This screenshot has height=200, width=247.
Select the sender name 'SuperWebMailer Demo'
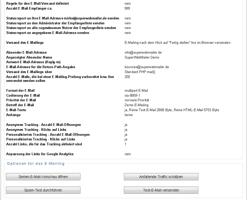coord(142,58)
